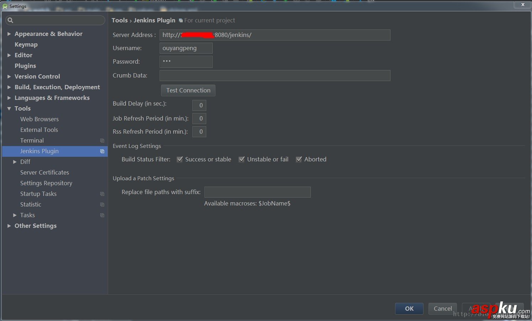Viewport: 532px width, 321px height.
Task: Click OK to save settings
Action: pyautogui.click(x=409, y=309)
